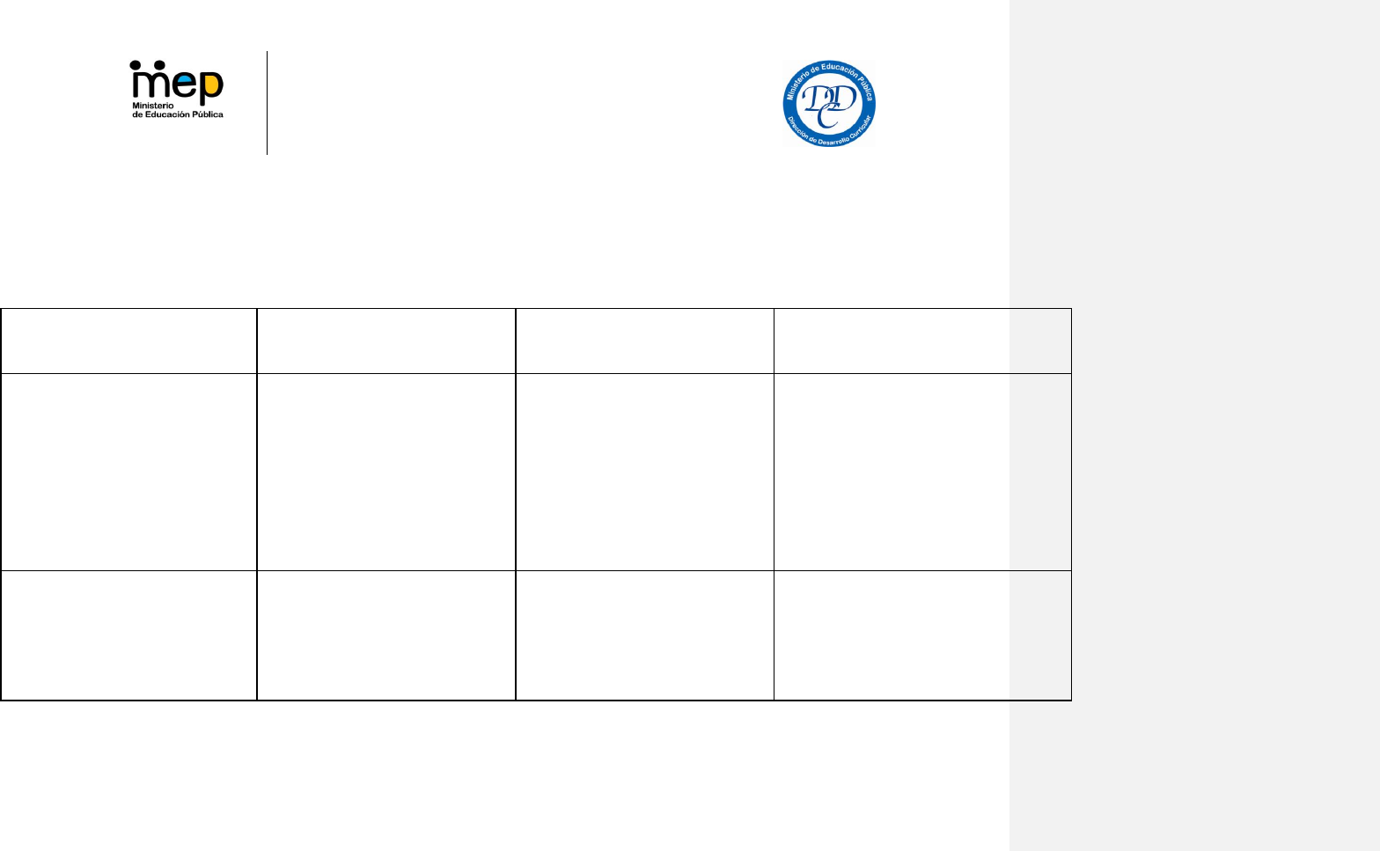Viewport: 1380px width, 851px height.
Task: Click the last cell in the top table row
Action: click(x=921, y=341)
